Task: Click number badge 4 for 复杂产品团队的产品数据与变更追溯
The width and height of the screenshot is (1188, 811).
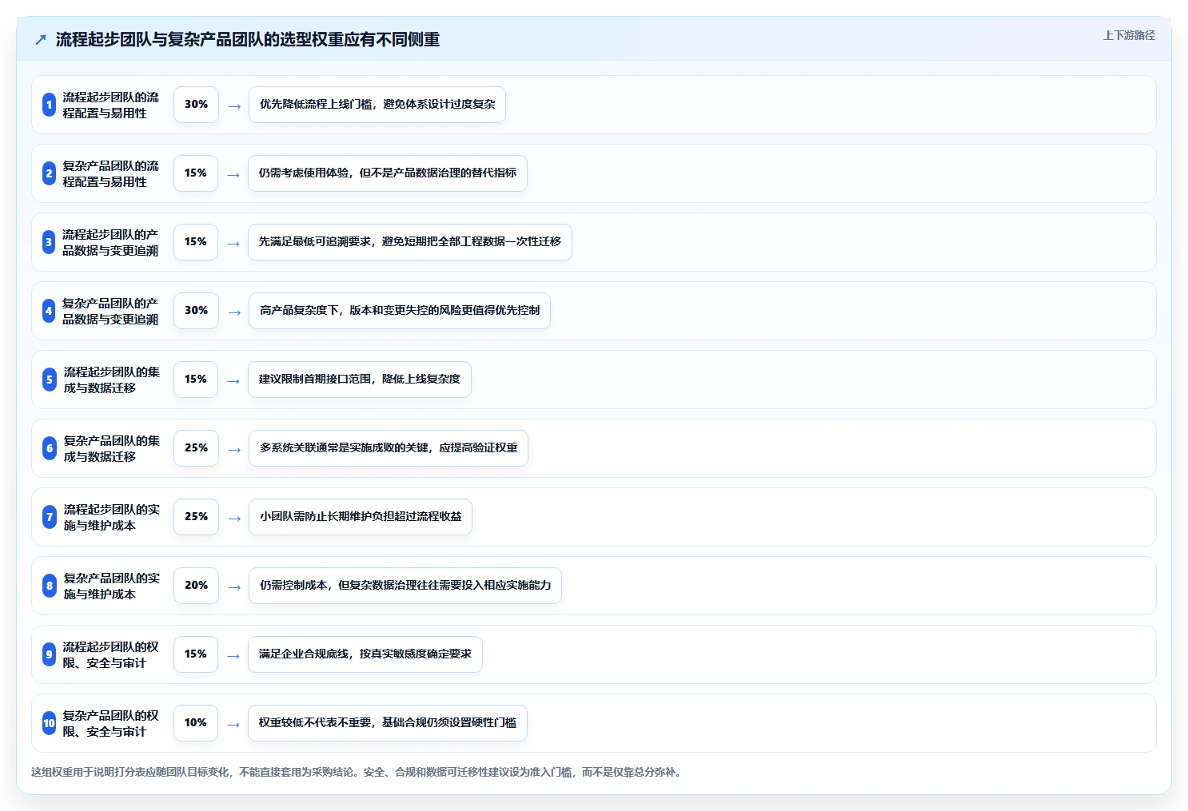Action: 49,311
